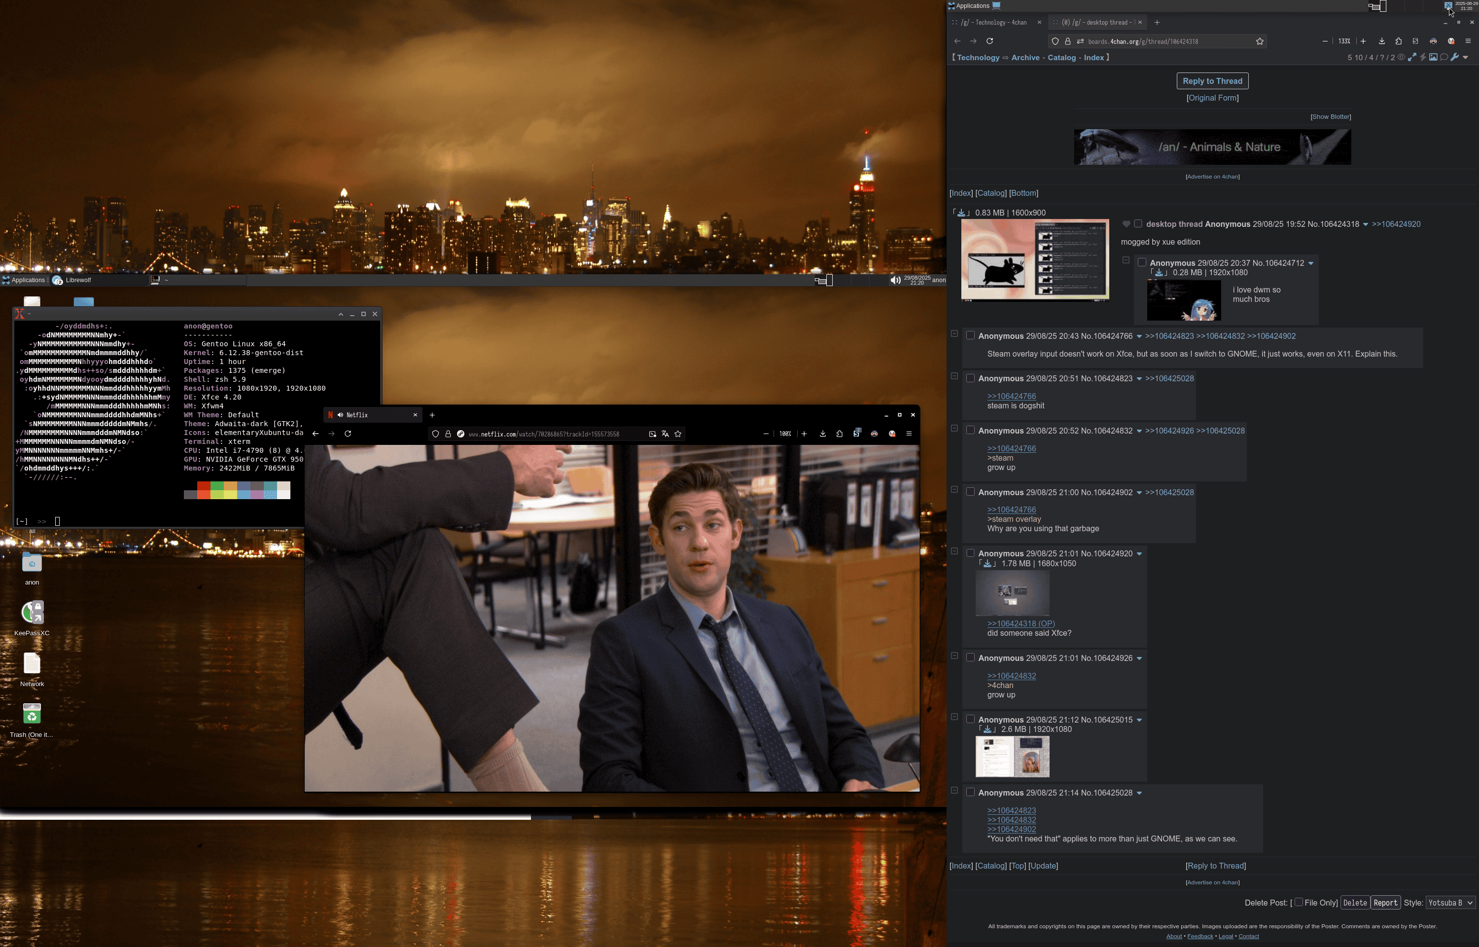Open post menu arrow of No.106424712

click(x=1310, y=264)
